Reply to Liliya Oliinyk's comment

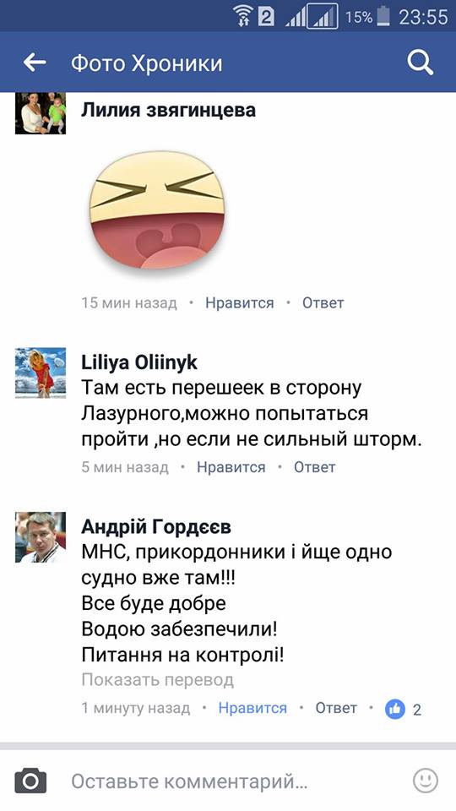315,467
